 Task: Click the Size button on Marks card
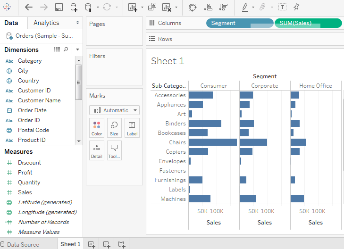tap(114, 128)
